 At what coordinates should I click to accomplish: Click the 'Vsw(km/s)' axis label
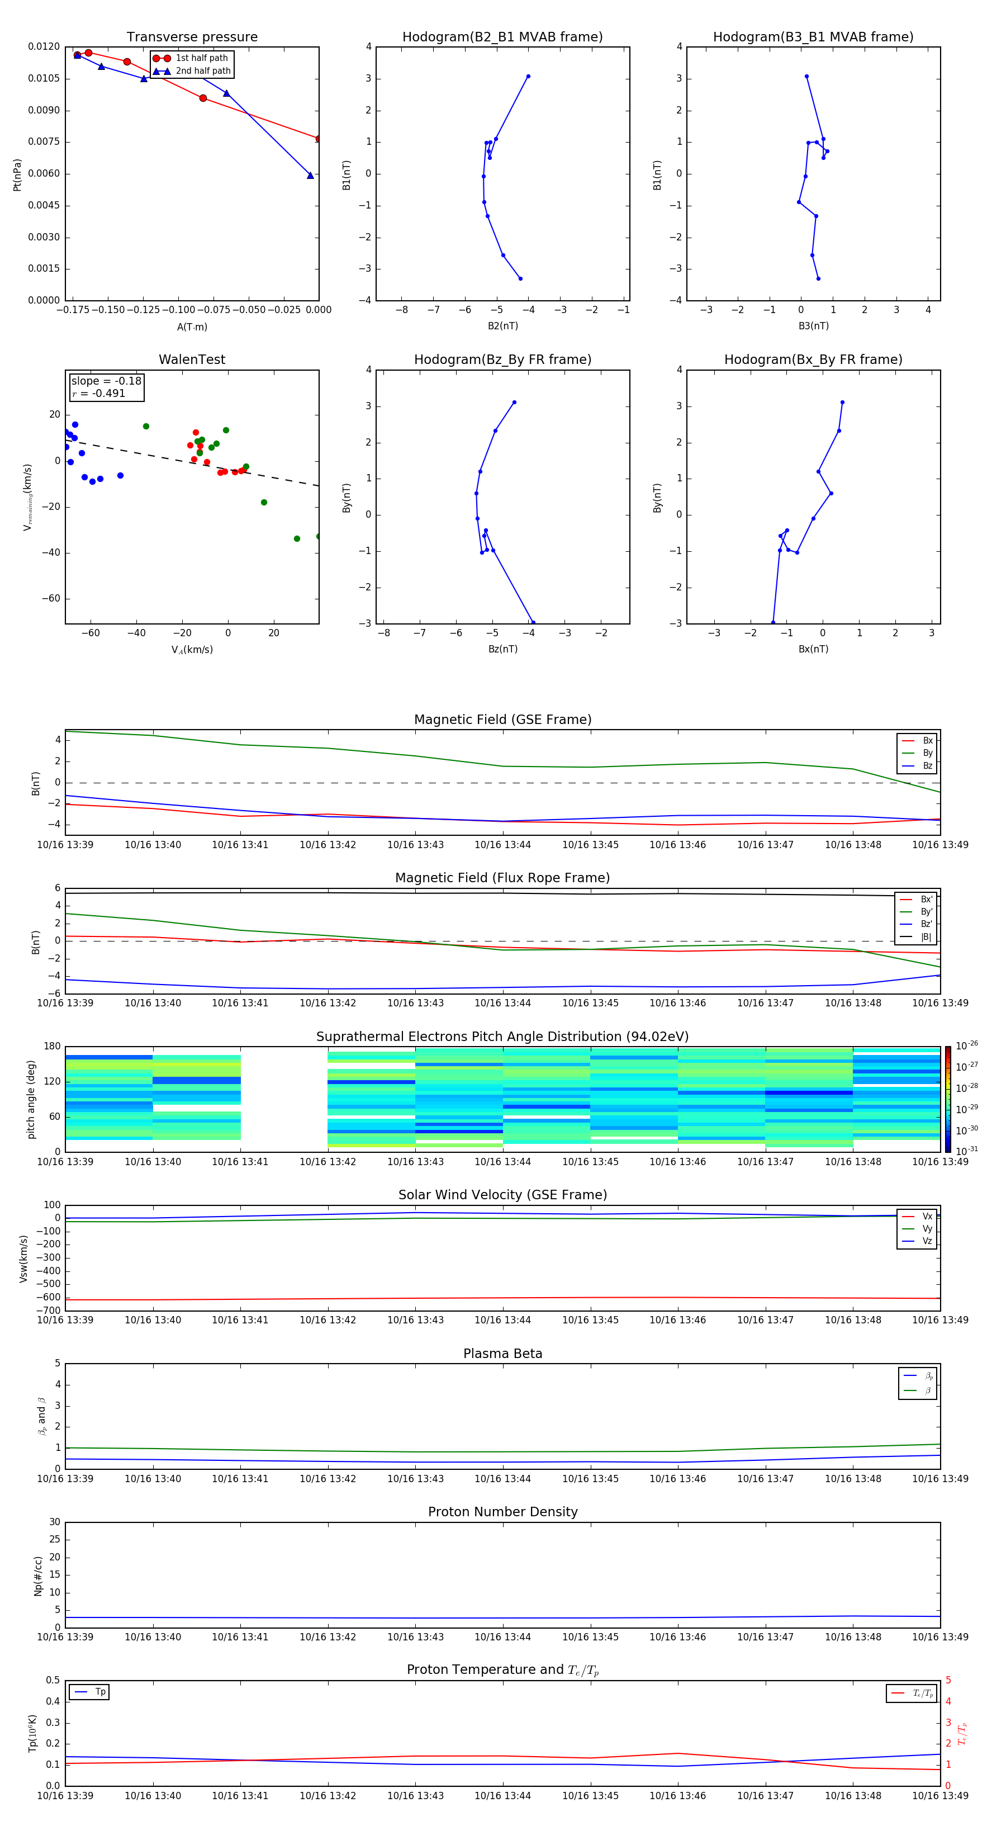(x=23, y=1259)
